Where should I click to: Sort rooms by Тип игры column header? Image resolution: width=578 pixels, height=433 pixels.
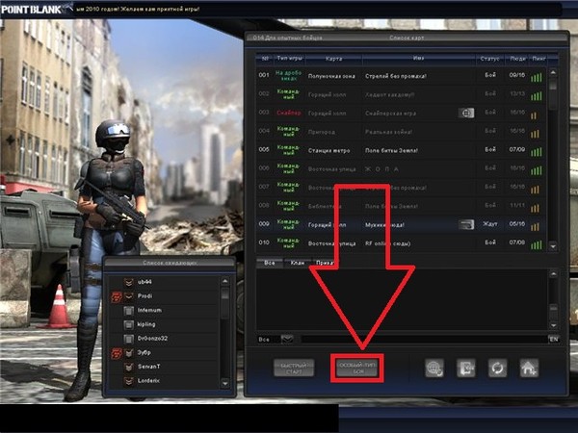[x=290, y=58]
